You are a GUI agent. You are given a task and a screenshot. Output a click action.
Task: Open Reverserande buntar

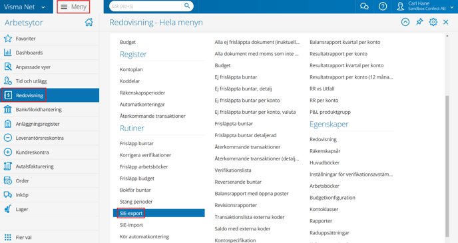pyautogui.click(x=238, y=182)
